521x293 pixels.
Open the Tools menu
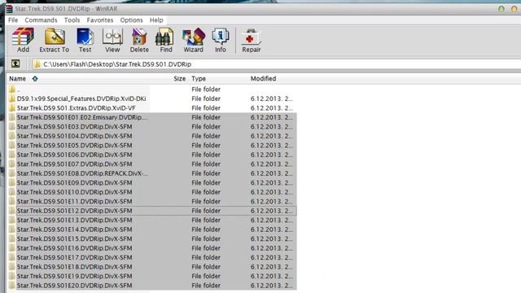pyautogui.click(x=72, y=20)
